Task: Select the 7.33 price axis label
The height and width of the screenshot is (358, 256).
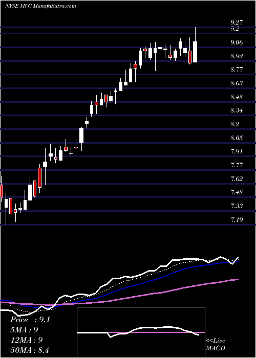Action: [237, 206]
